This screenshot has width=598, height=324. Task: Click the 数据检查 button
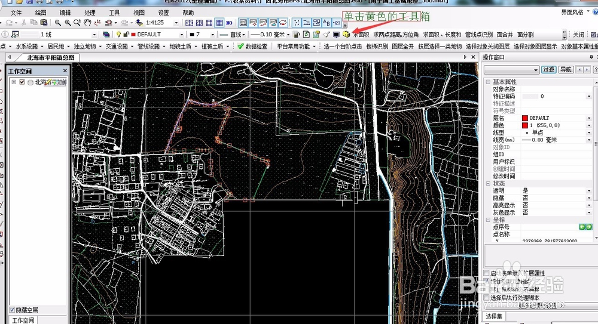coord(252,46)
